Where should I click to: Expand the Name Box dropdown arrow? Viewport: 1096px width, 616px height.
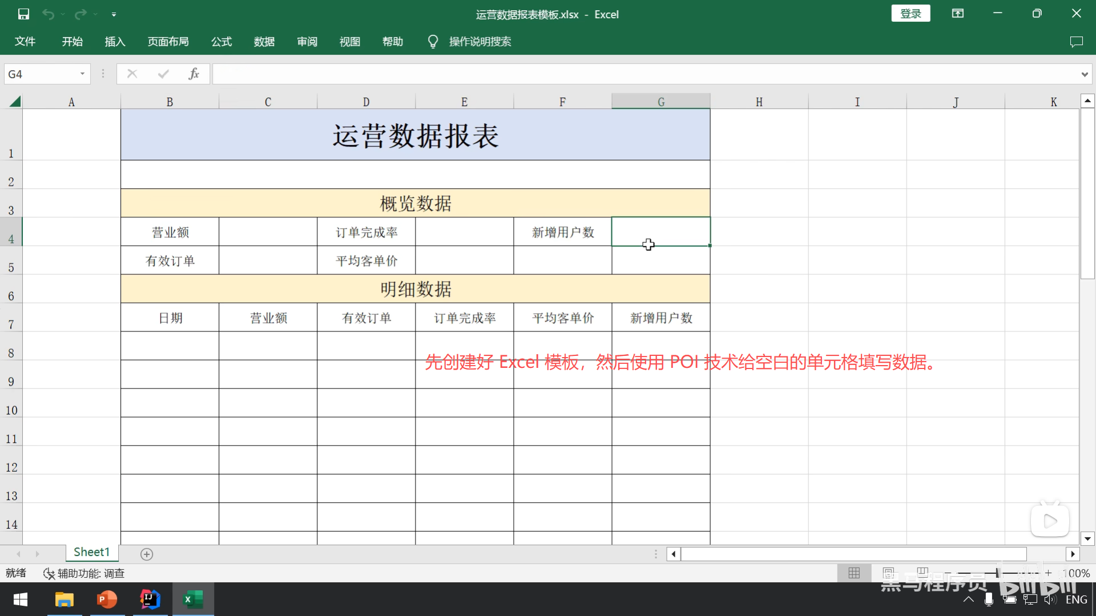tap(82, 74)
